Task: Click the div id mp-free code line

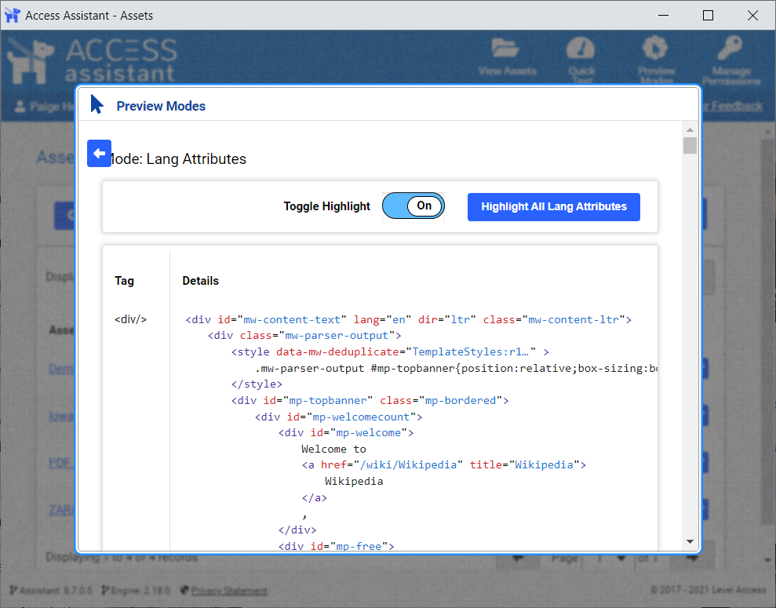Action: point(336,545)
